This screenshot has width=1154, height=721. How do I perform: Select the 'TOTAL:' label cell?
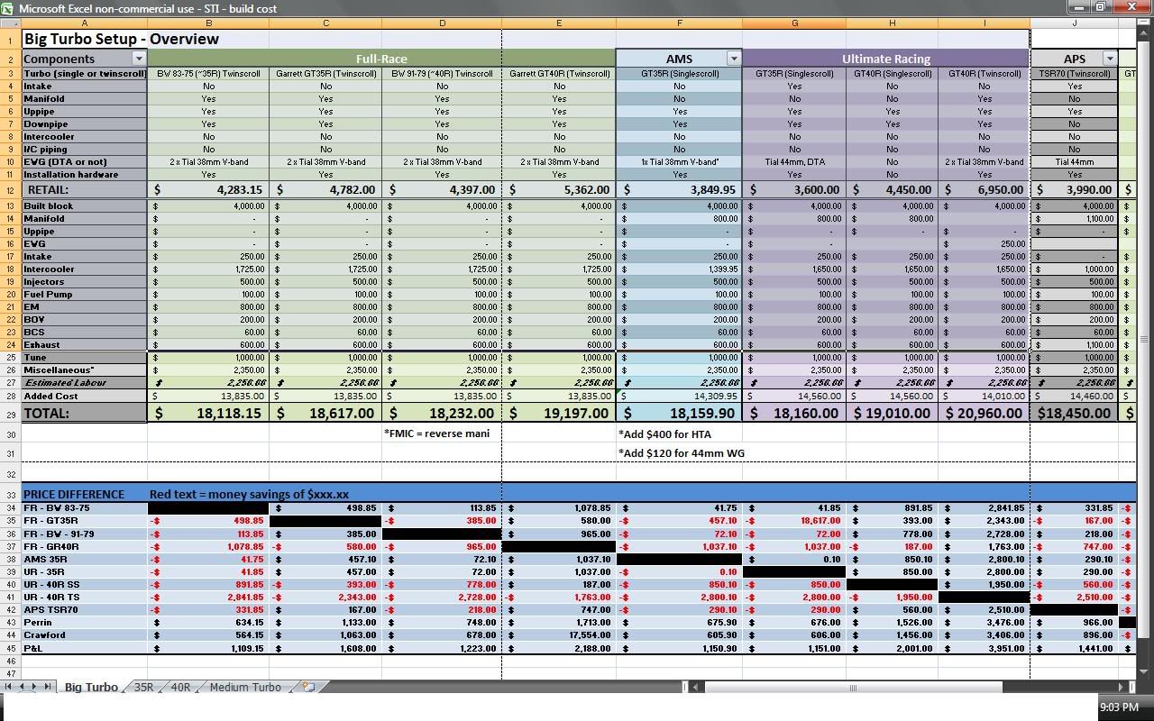point(85,413)
